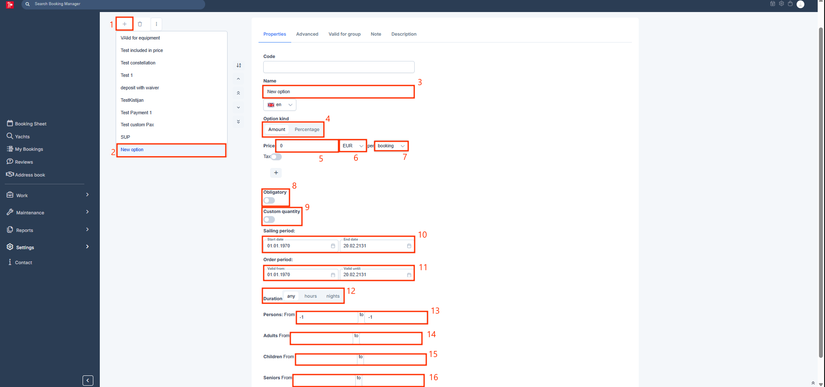Select 'TestKistijan' in the options list
The width and height of the screenshot is (825, 387).
coord(171,100)
